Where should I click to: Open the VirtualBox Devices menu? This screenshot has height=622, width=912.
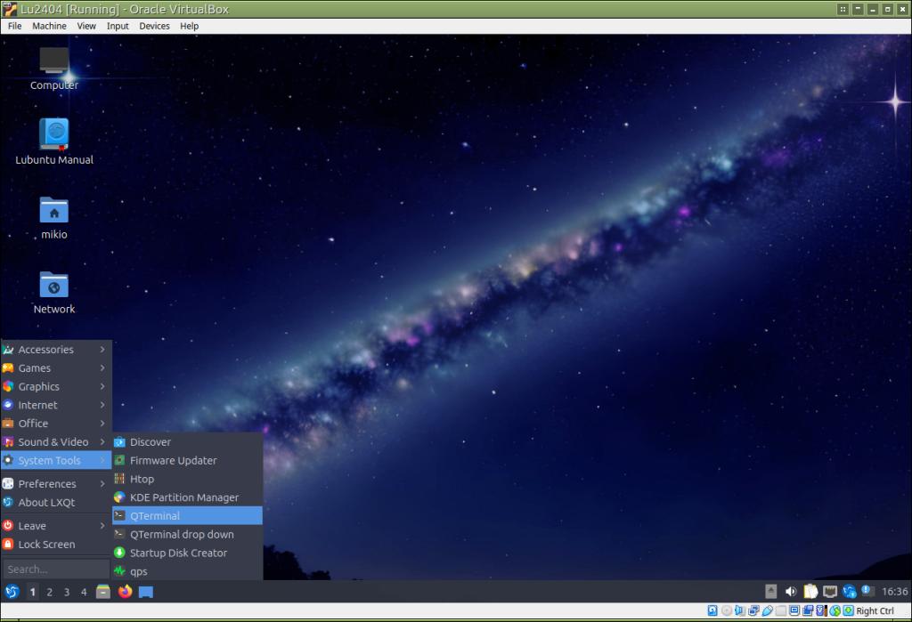(x=154, y=26)
